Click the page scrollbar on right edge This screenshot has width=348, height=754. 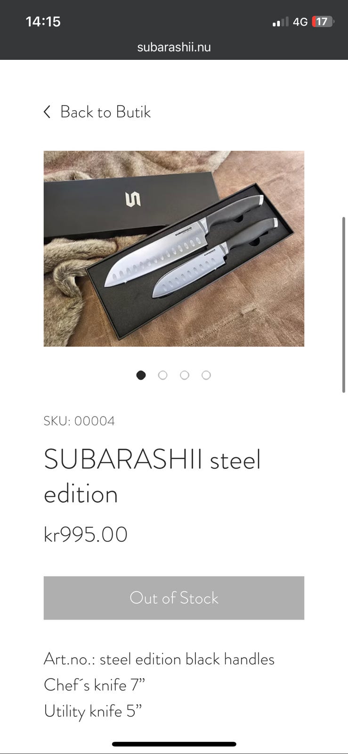(344, 305)
